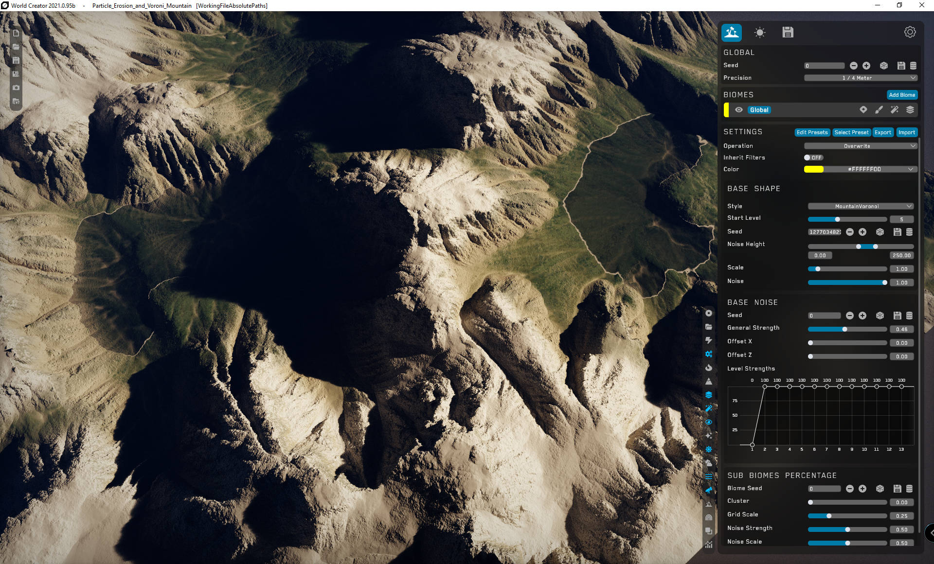Image resolution: width=934 pixels, height=564 pixels.
Task: Open the Operation Overwrite dropdown
Action: 860,146
